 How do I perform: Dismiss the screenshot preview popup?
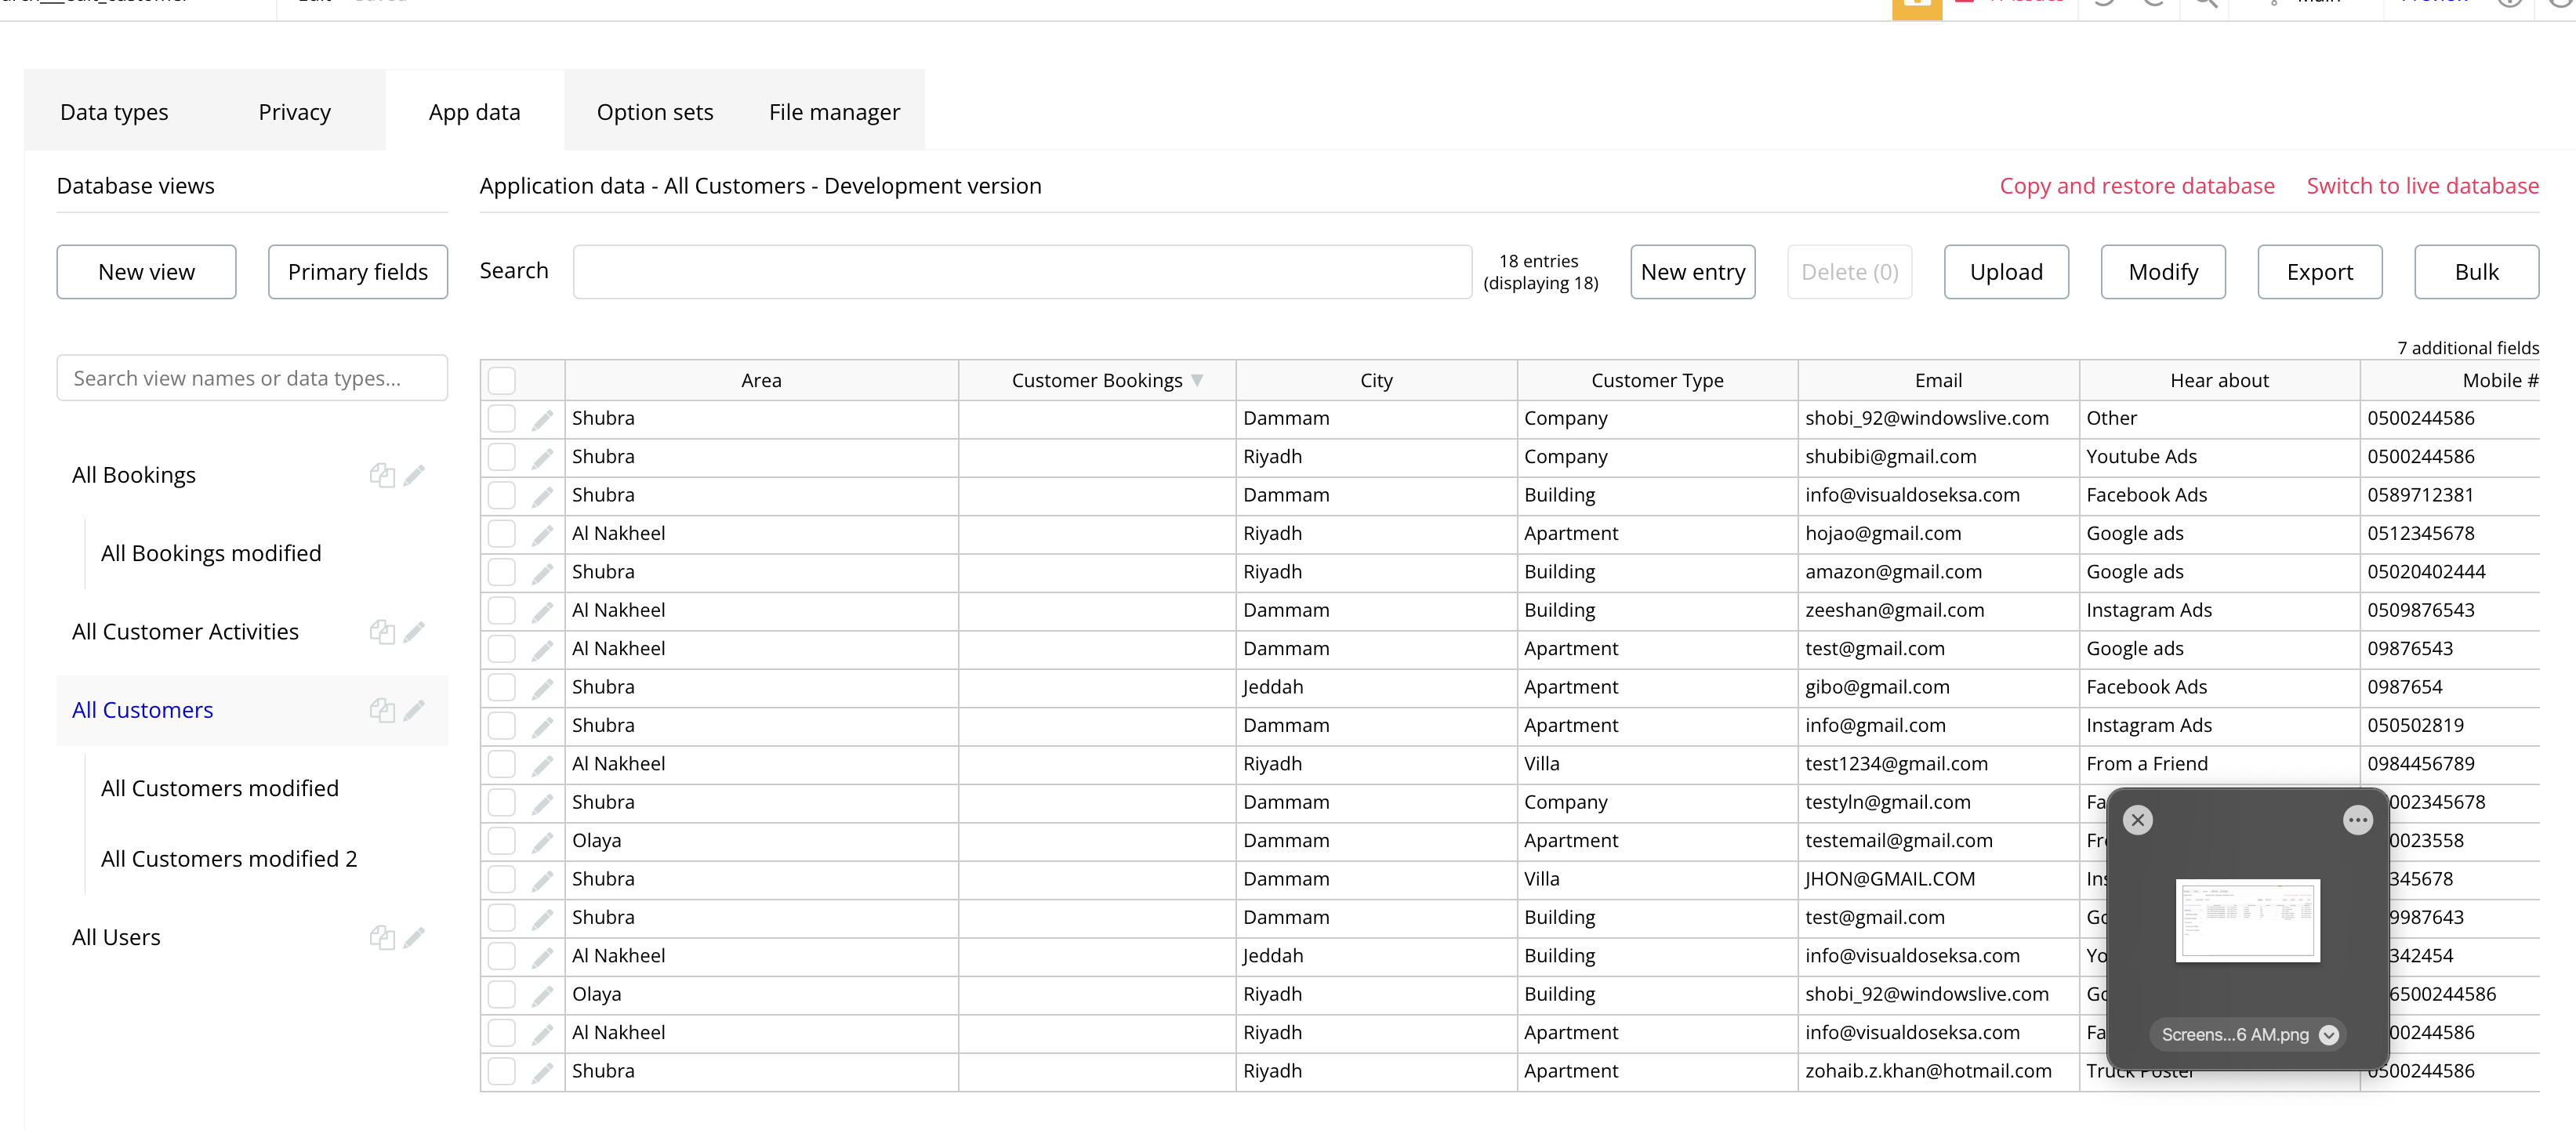point(2138,820)
